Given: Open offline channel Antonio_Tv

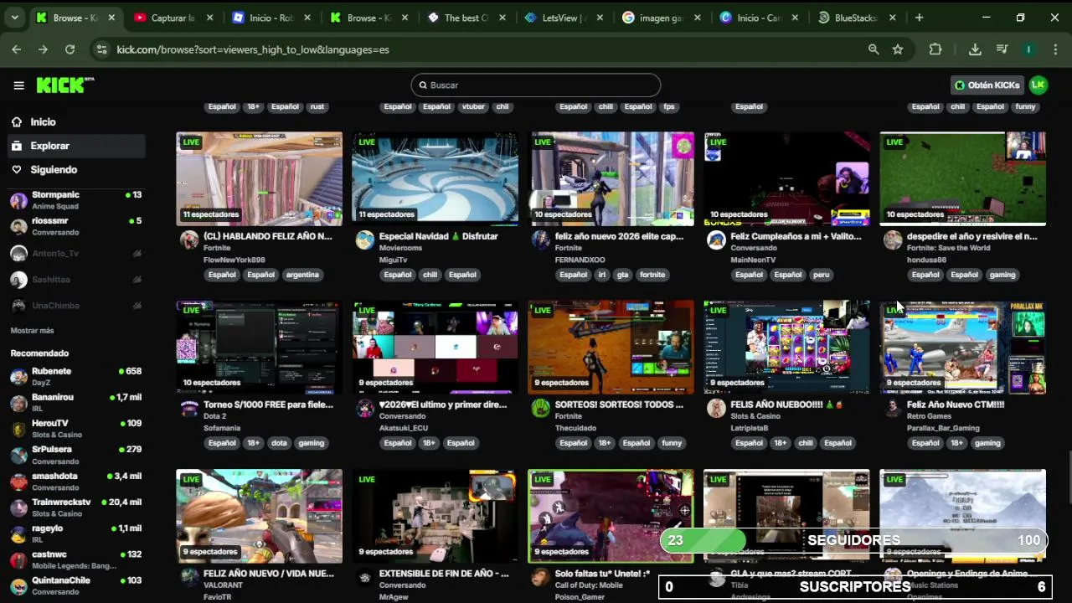Looking at the screenshot, I should click(x=75, y=253).
